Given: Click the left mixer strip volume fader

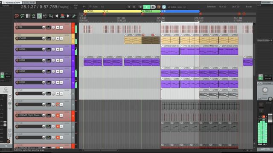Looking at the screenshot, I should [5, 124].
